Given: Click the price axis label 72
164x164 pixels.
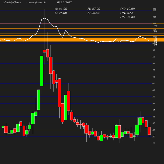Looking at the screenshot, I should [x=154, y=77].
